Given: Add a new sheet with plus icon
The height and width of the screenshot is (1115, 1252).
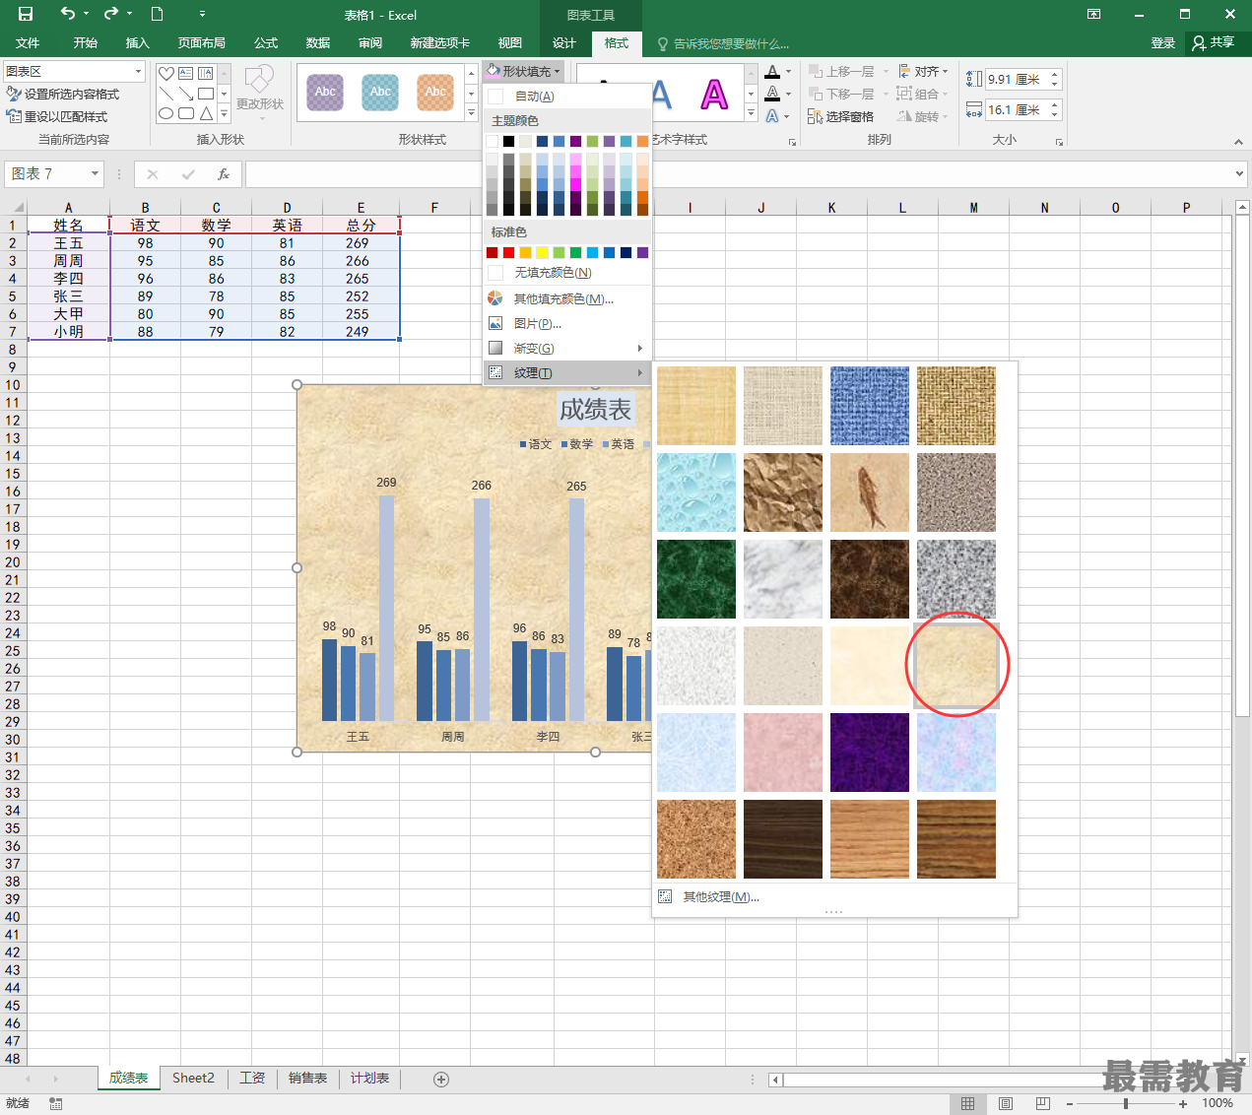Looking at the screenshot, I should pos(441,1080).
